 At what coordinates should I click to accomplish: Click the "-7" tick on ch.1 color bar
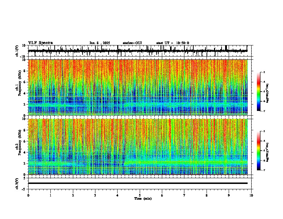[x=264, y=111]
